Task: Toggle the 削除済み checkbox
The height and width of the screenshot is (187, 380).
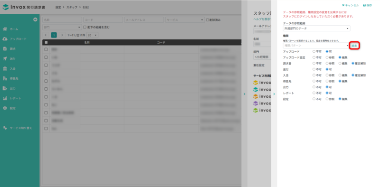Action: (208, 20)
